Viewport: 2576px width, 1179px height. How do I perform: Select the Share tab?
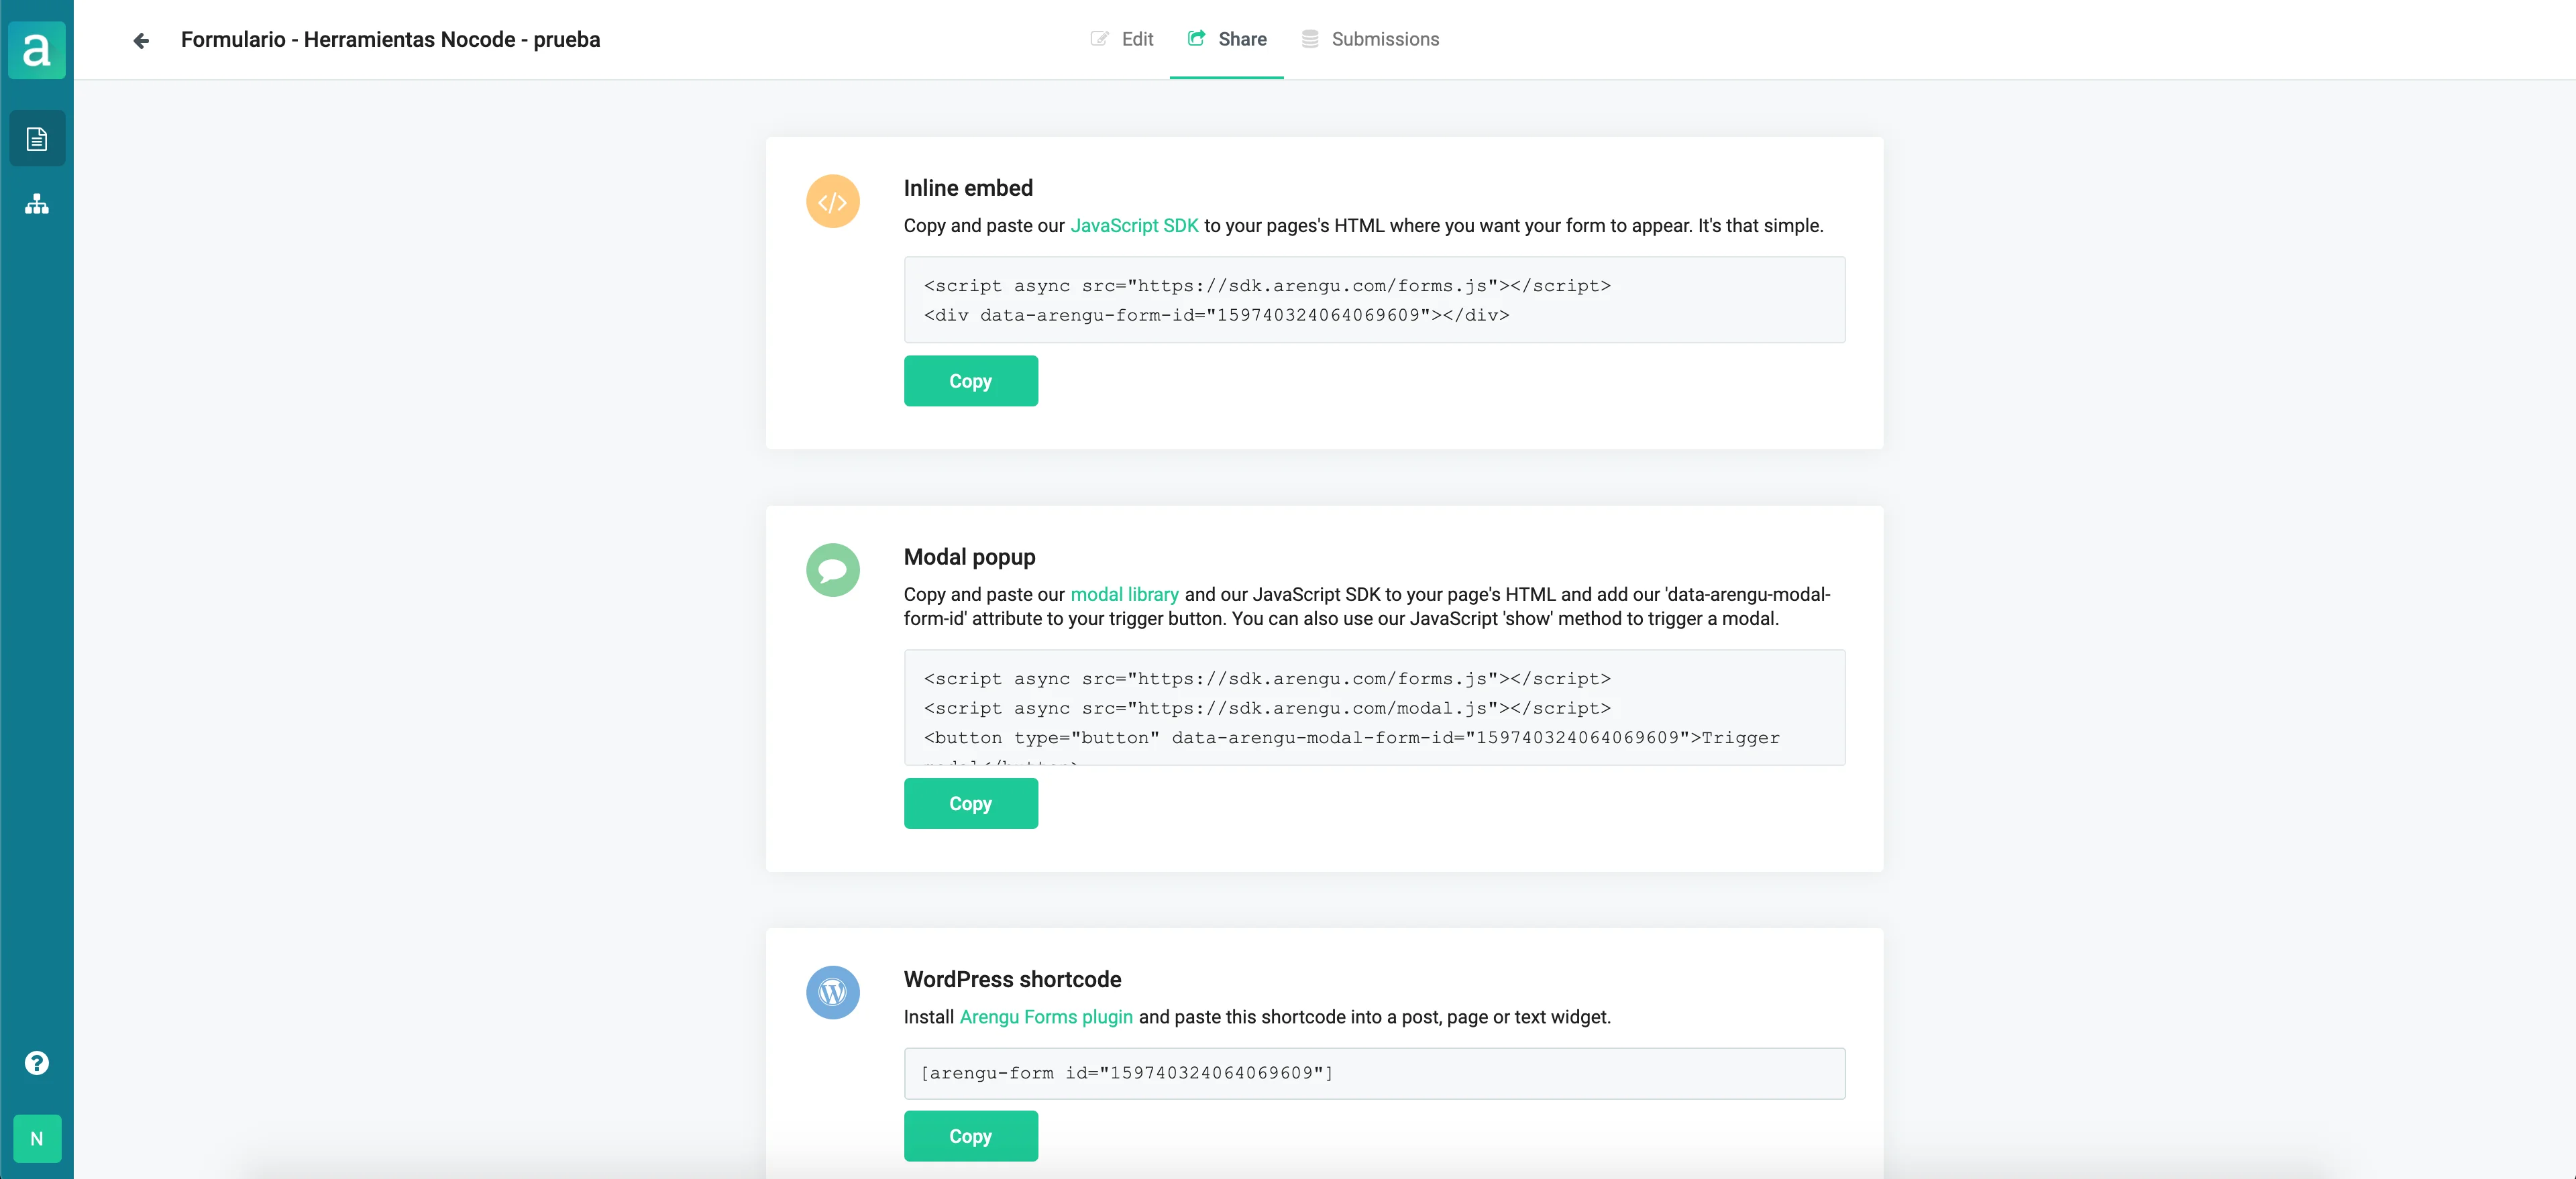(x=1227, y=39)
